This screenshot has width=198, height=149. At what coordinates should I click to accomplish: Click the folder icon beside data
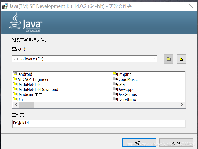click(115, 84)
